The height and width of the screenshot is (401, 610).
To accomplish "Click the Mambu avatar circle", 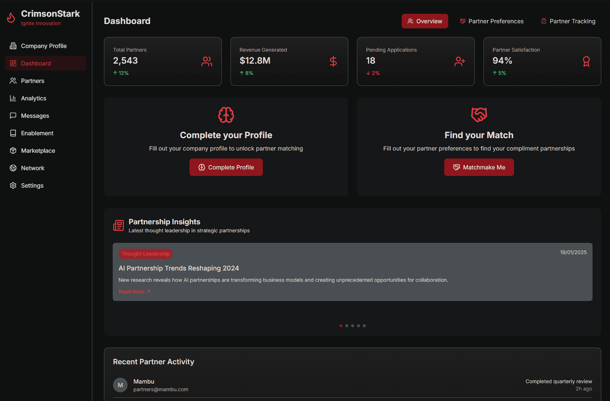I will tap(120, 385).
